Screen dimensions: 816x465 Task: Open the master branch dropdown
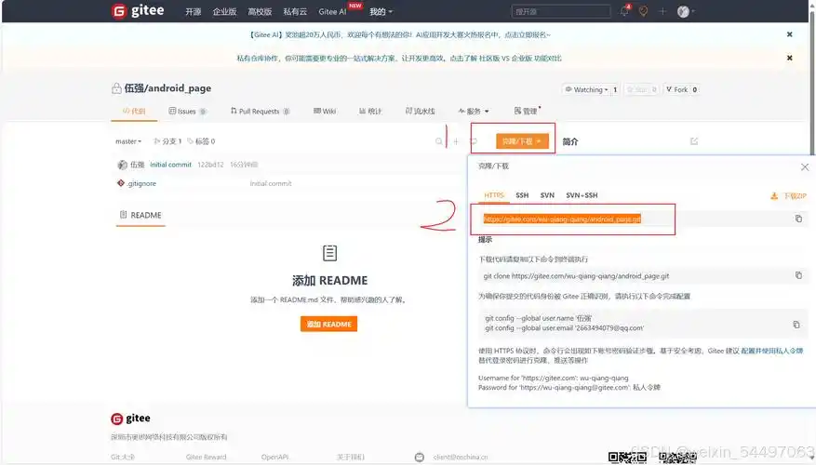(128, 141)
